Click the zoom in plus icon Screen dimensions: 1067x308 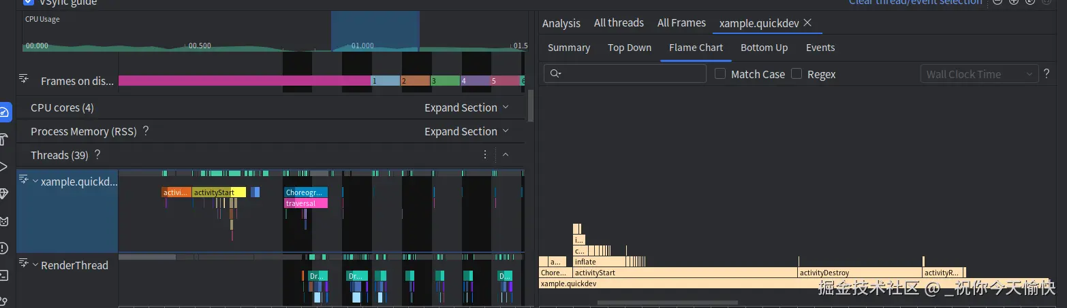[x=1013, y=1]
